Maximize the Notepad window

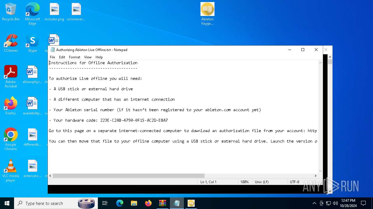303,50
